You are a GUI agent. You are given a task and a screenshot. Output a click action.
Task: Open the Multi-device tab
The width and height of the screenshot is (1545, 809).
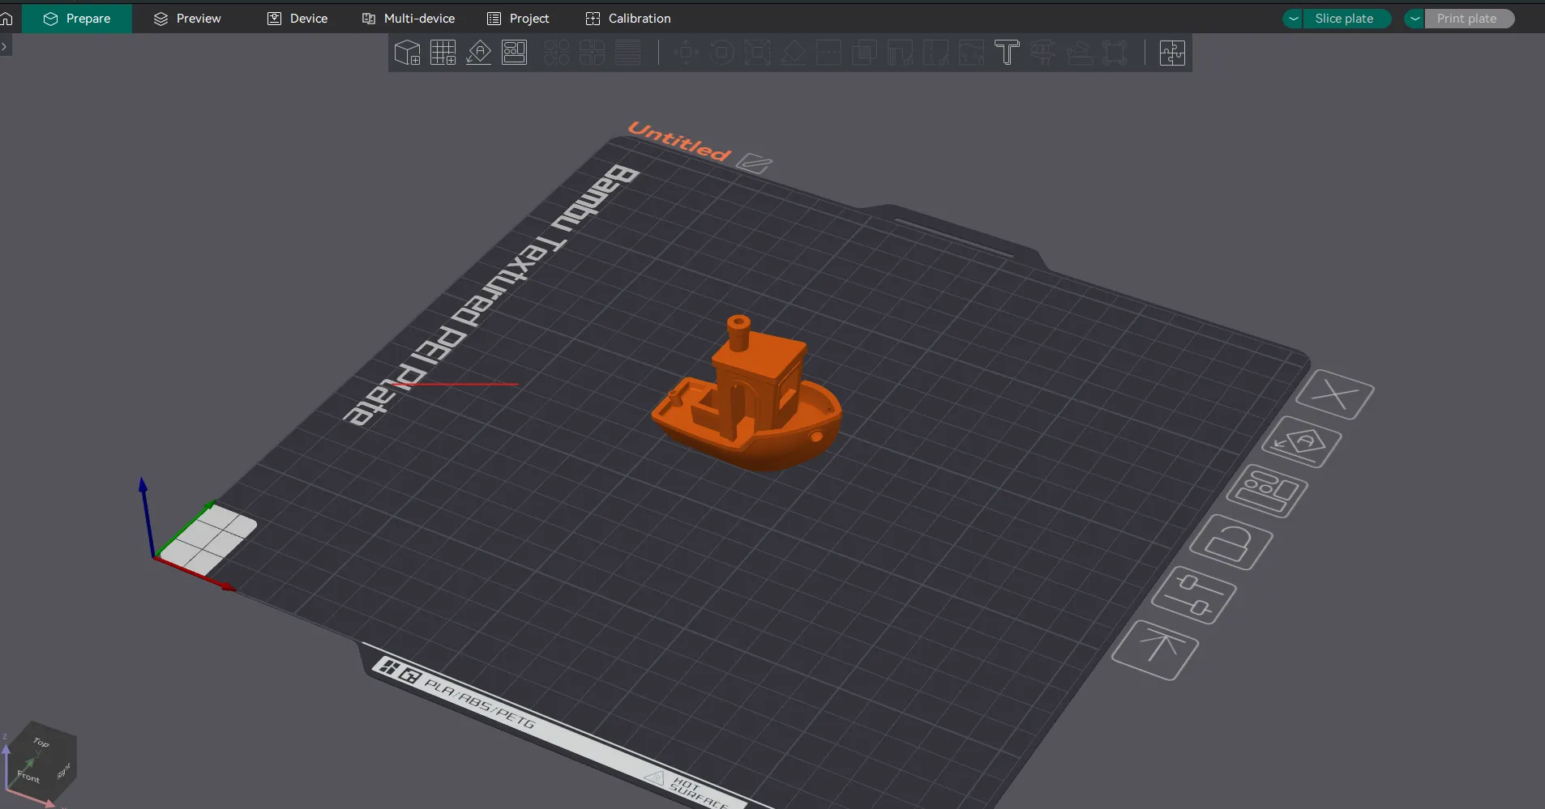pyautogui.click(x=409, y=18)
